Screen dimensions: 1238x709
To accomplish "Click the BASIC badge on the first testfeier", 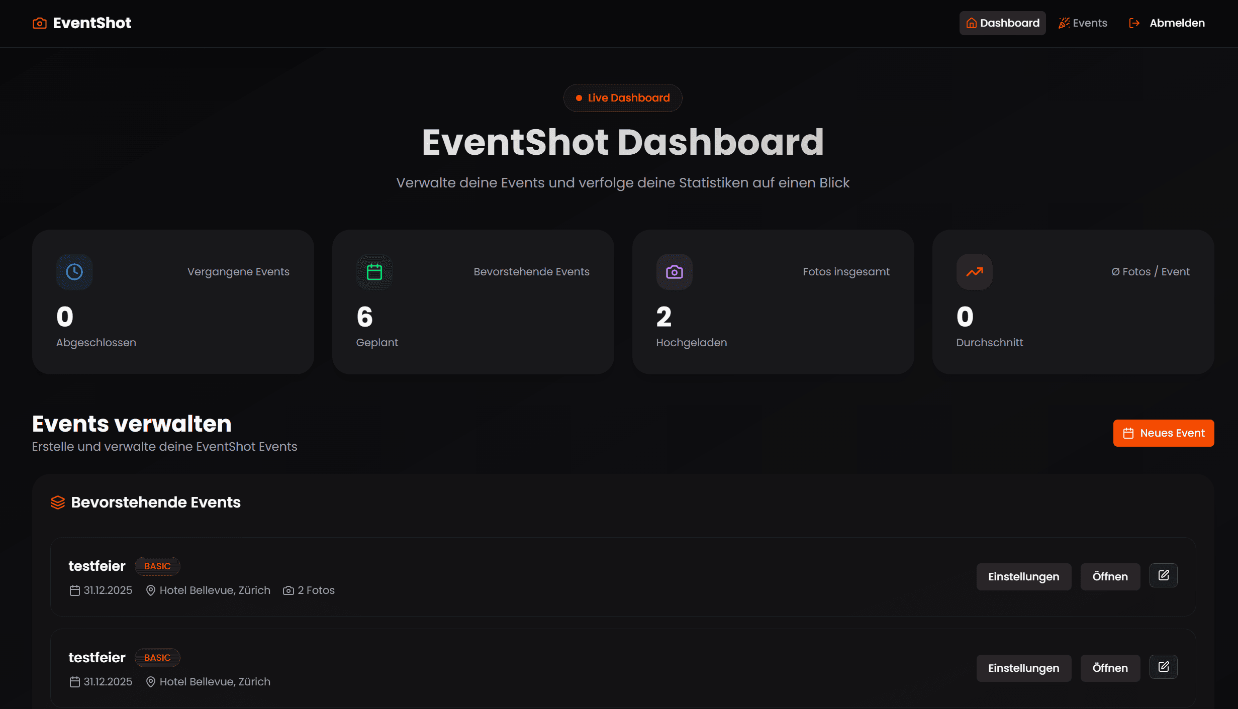I will (x=157, y=566).
